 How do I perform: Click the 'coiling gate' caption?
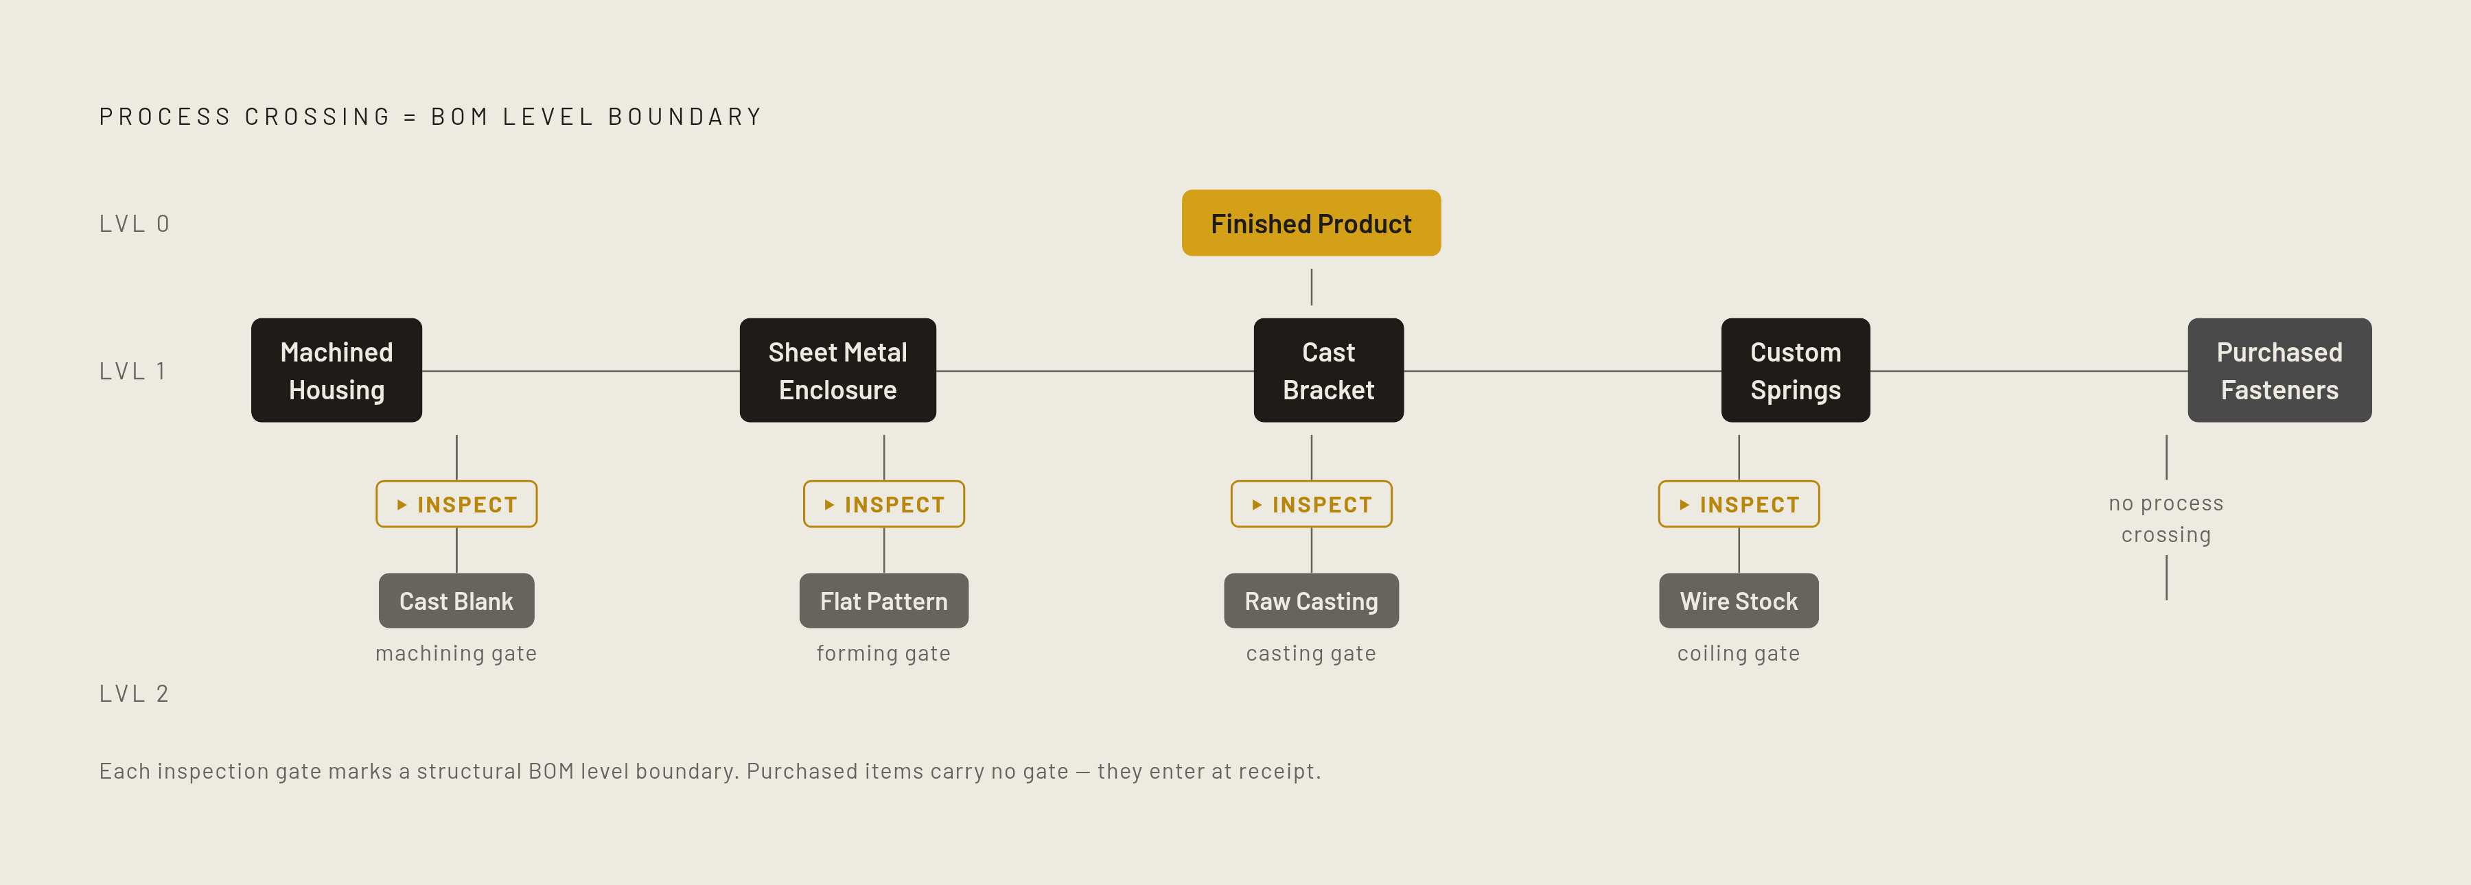1739,653
